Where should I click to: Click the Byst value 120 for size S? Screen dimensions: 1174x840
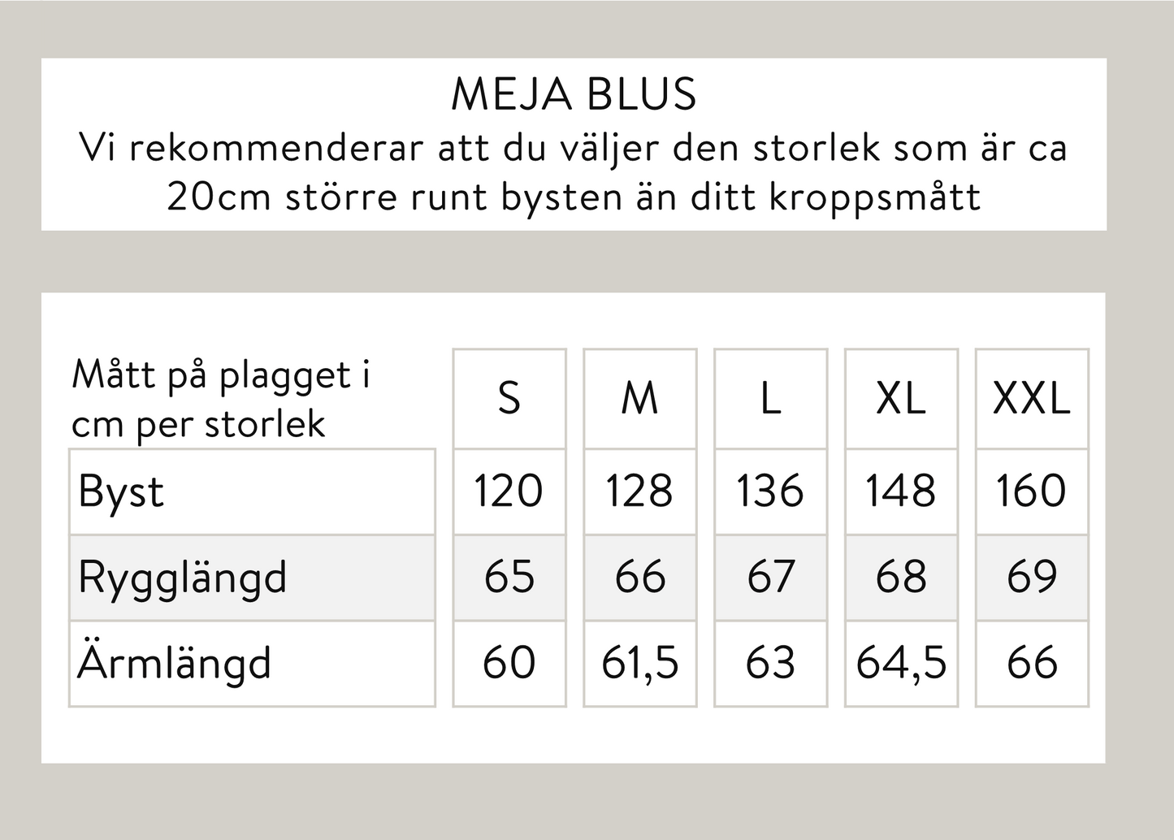click(x=509, y=491)
